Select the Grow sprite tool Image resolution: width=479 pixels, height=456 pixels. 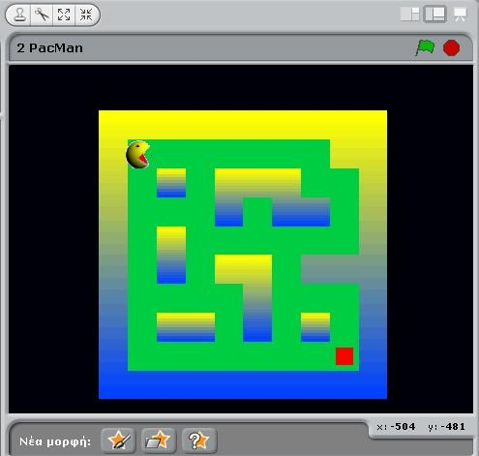coord(64,15)
